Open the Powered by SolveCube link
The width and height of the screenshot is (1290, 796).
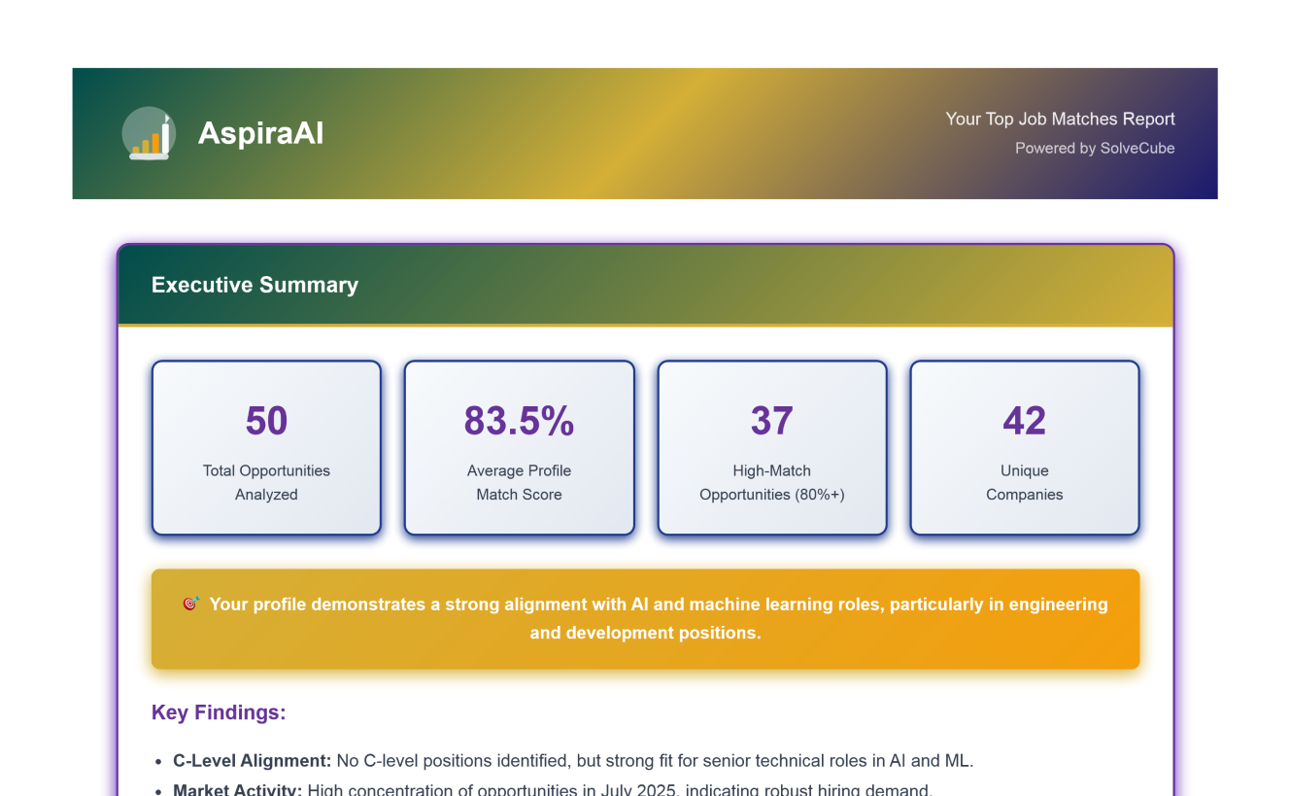[x=1094, y=149]
